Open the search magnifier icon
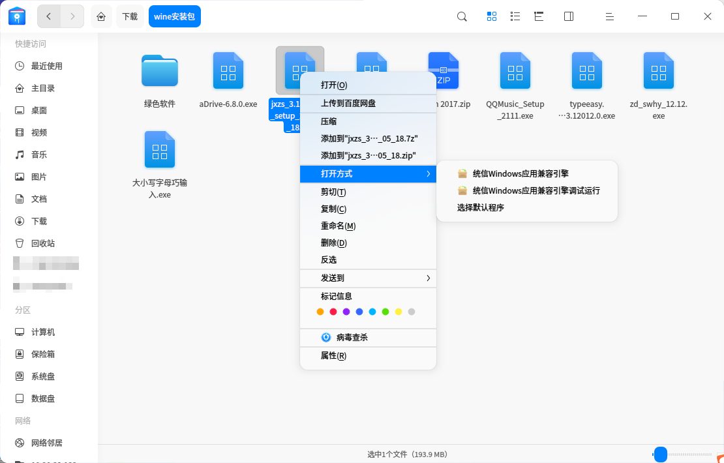 point(462,16)
